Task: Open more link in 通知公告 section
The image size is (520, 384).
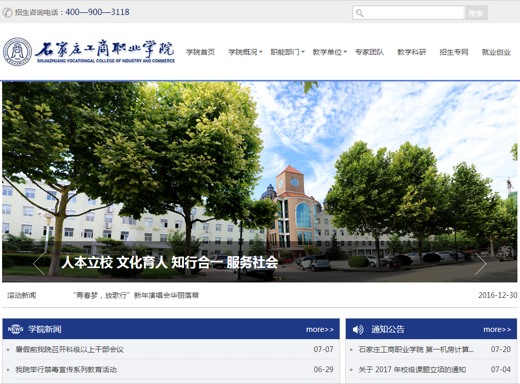Action: tap(497, 329)
